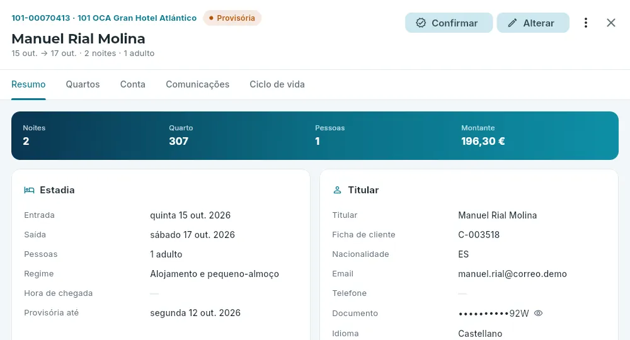Click room number 307
This screenshot has width=630, height=340.
click(179, 141)
